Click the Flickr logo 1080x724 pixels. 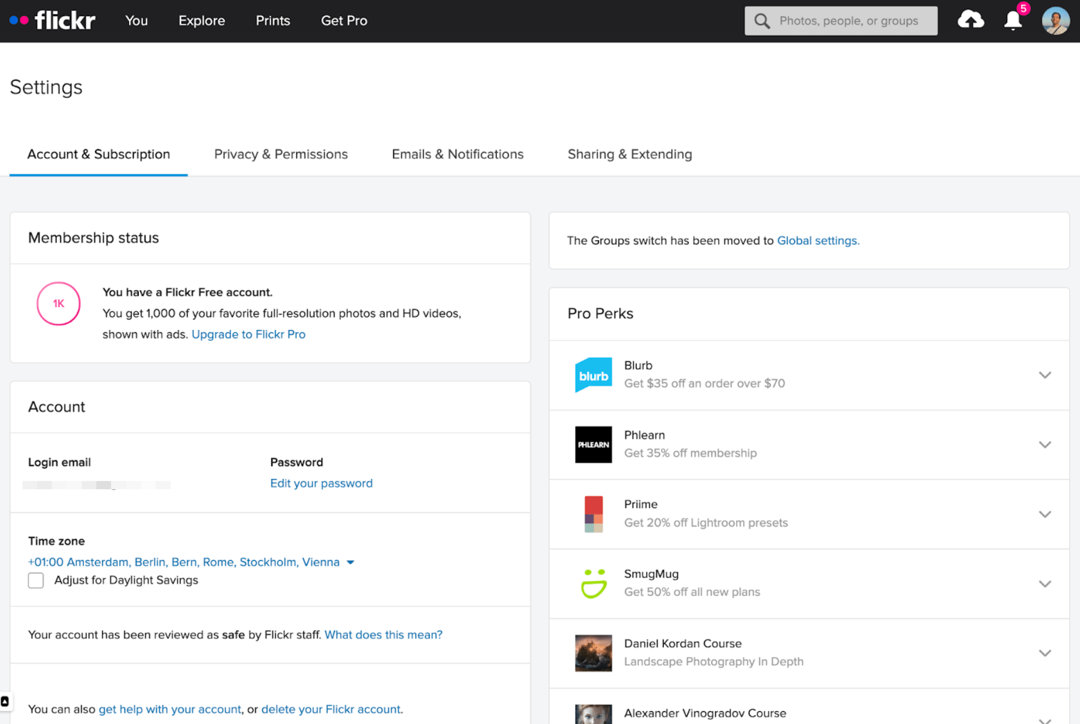[x=53, y=21]
